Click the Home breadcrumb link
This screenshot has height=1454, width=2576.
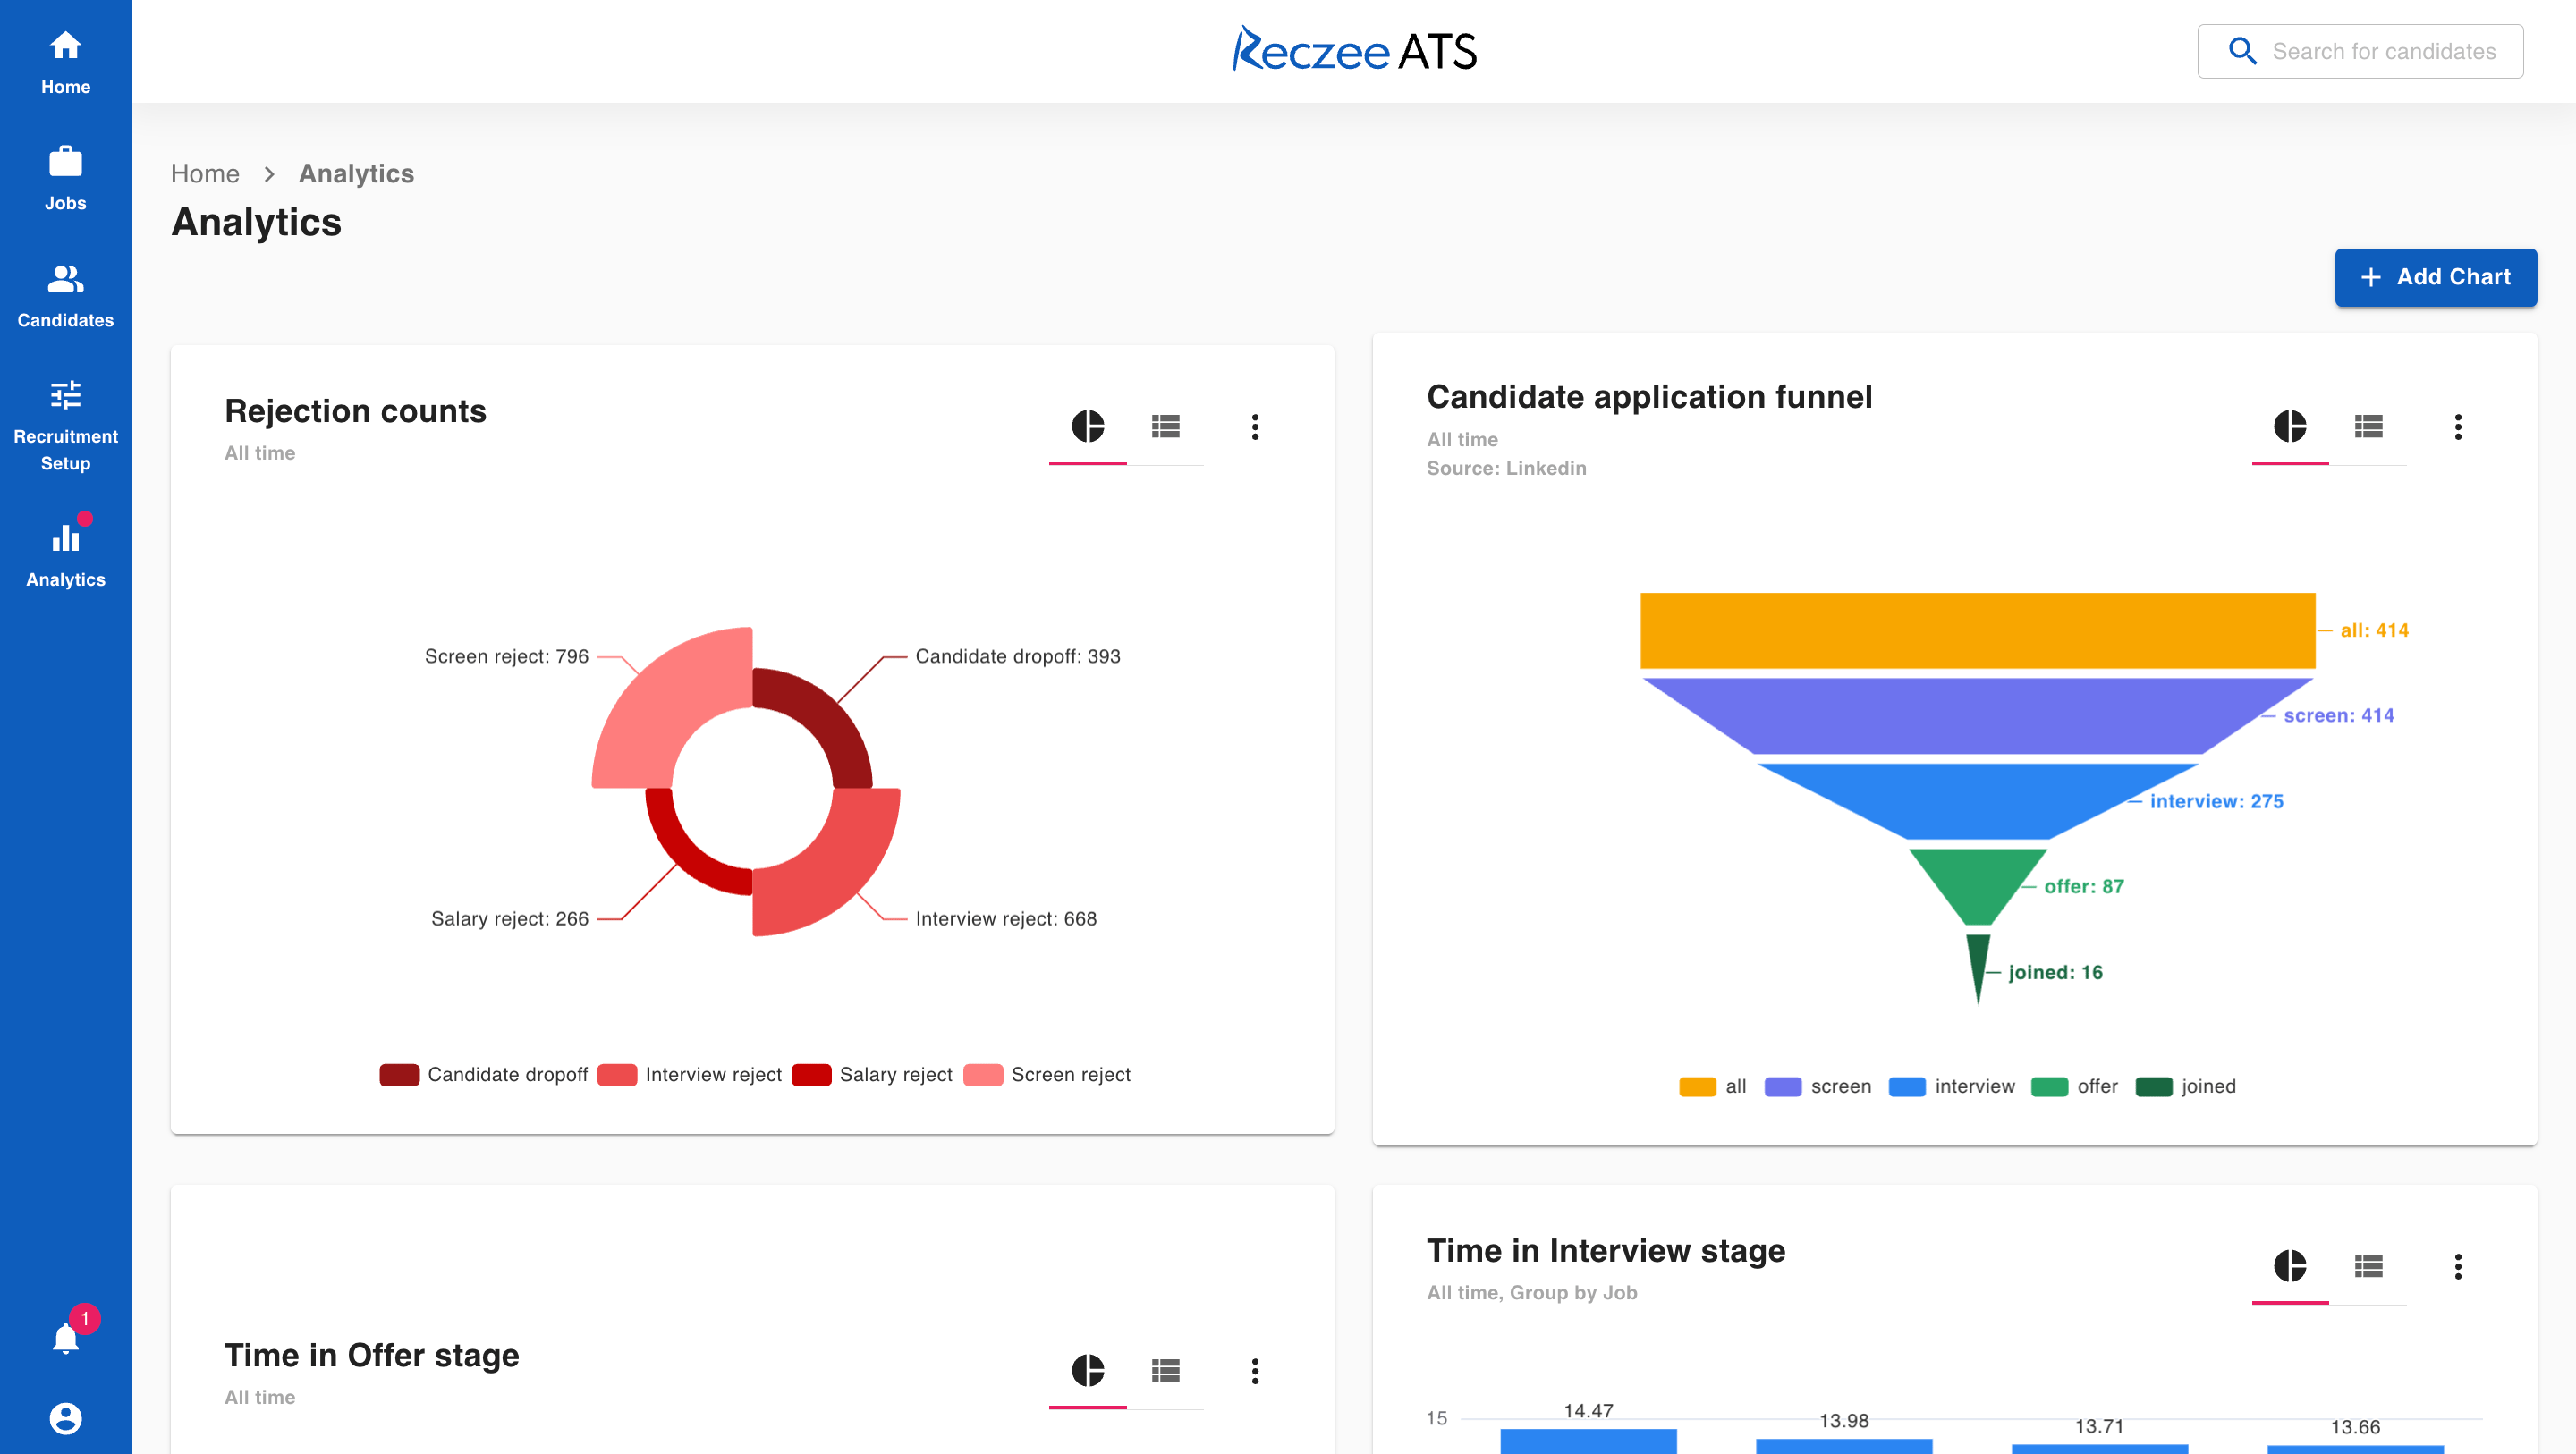(x=205, y=173)
